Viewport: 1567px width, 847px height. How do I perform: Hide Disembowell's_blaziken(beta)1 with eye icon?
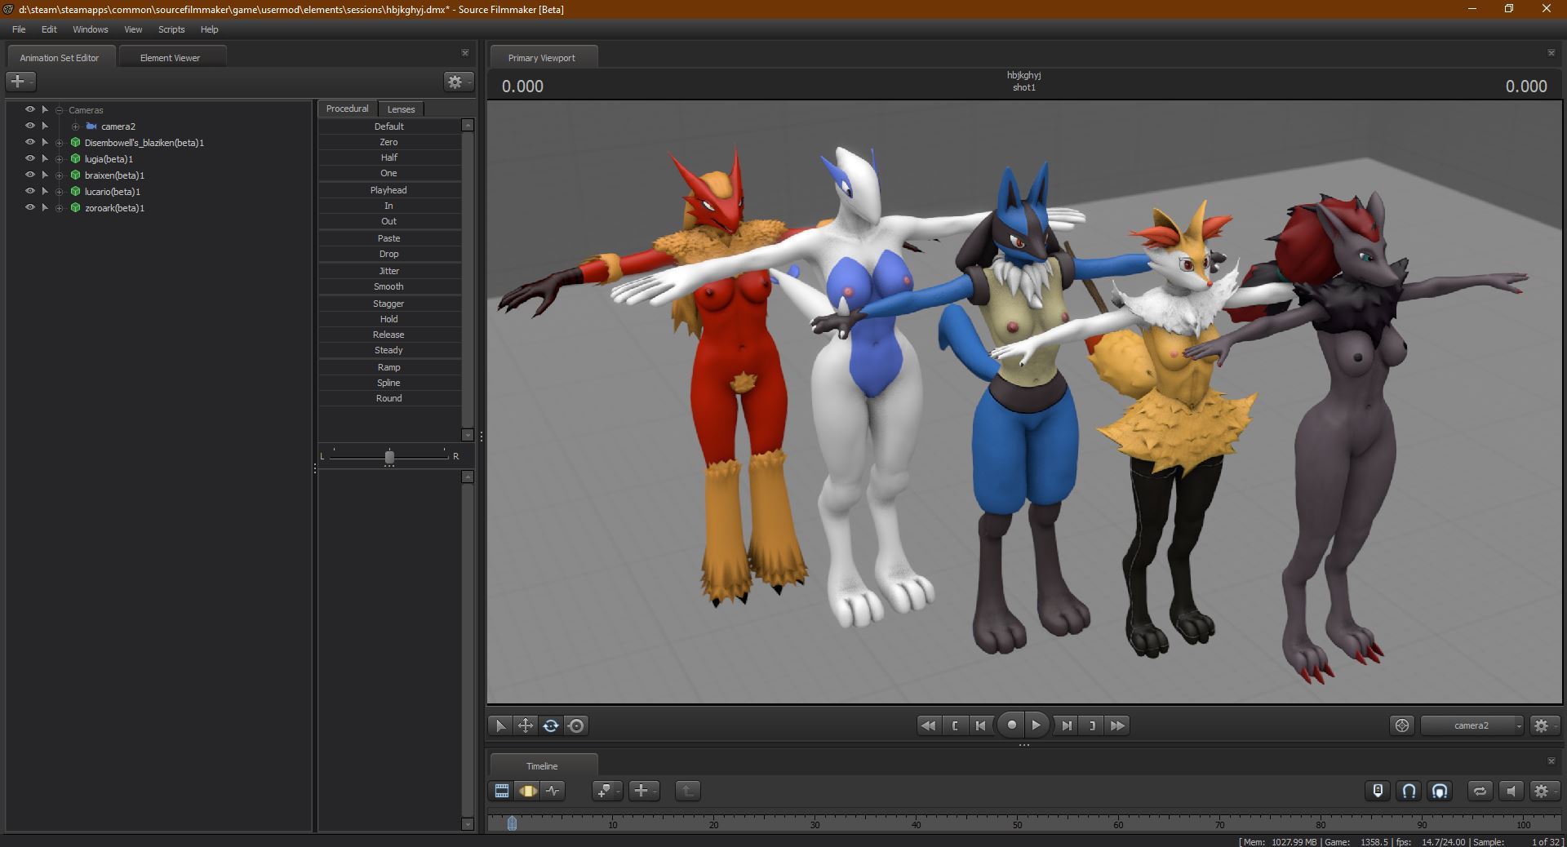[x=29, y=142]
